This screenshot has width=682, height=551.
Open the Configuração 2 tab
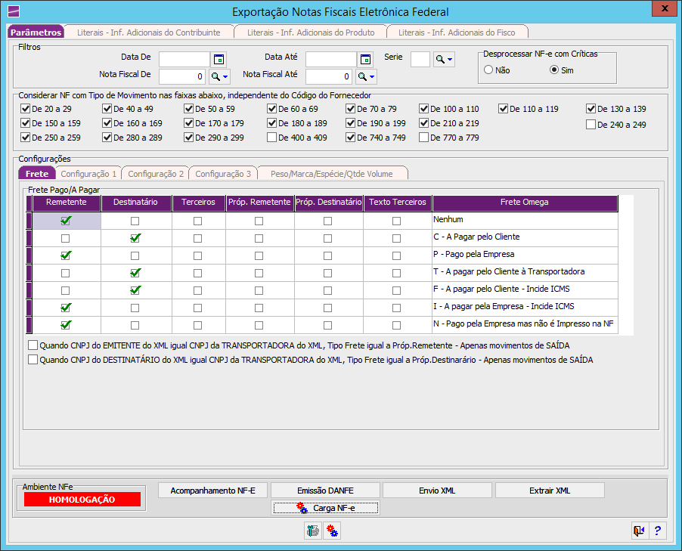point(156,174)
